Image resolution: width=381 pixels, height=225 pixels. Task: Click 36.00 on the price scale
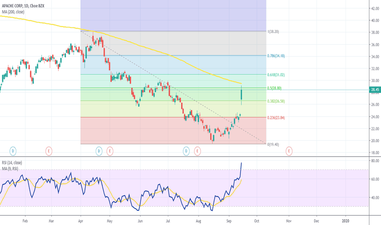point(375,45)
